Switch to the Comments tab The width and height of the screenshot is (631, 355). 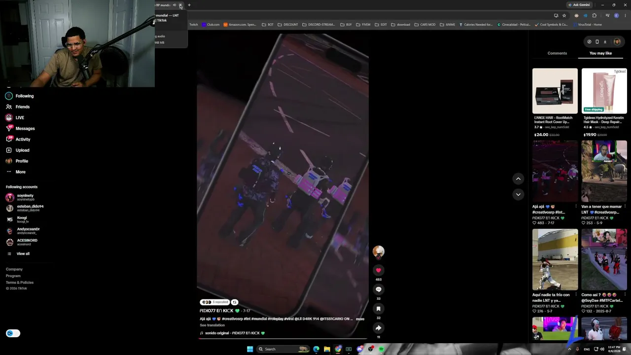(557, 53)
